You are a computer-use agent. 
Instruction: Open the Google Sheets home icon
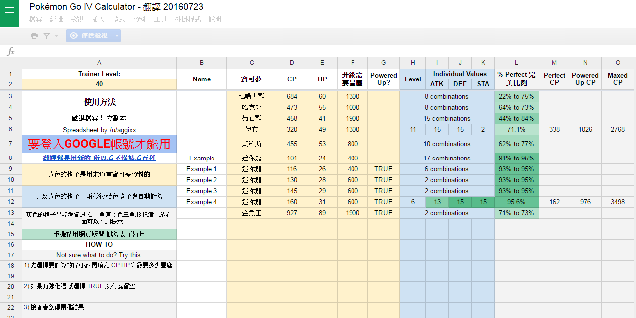point(9,13)
